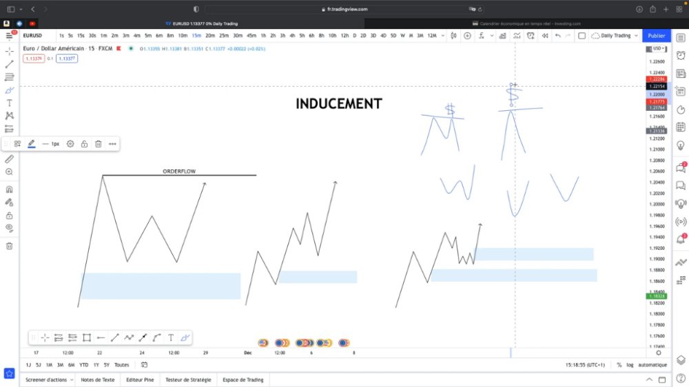Open the three-dots more options menu
689x387 pixels.
tap(112, 144)
